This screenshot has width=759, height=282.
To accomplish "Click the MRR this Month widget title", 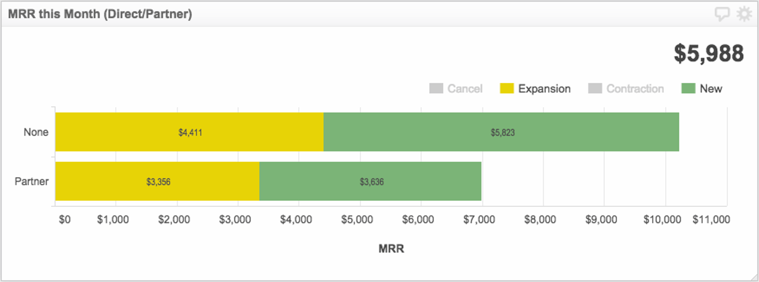I will pos(100,14).
